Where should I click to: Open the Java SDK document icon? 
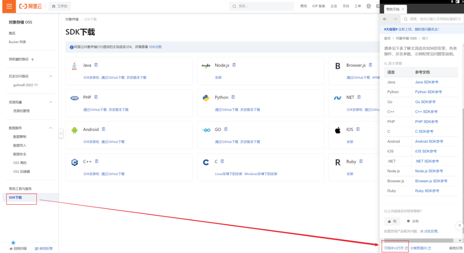coord(96,65)
